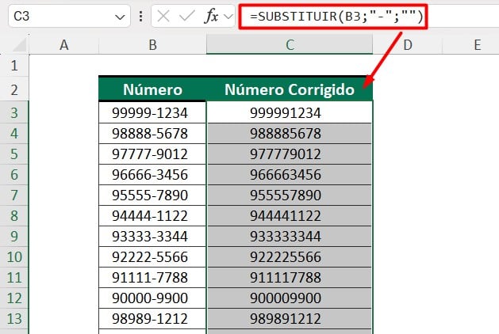499x334 pixels.
Task: Select row 8 header
Action: [14, 215]
